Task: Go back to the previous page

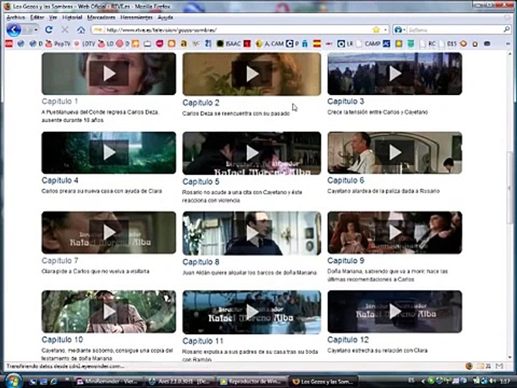Action: (13, 30)
